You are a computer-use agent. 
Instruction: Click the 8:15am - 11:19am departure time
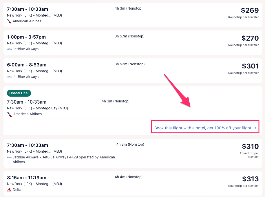pyautogui.click(x=27, y=178)
